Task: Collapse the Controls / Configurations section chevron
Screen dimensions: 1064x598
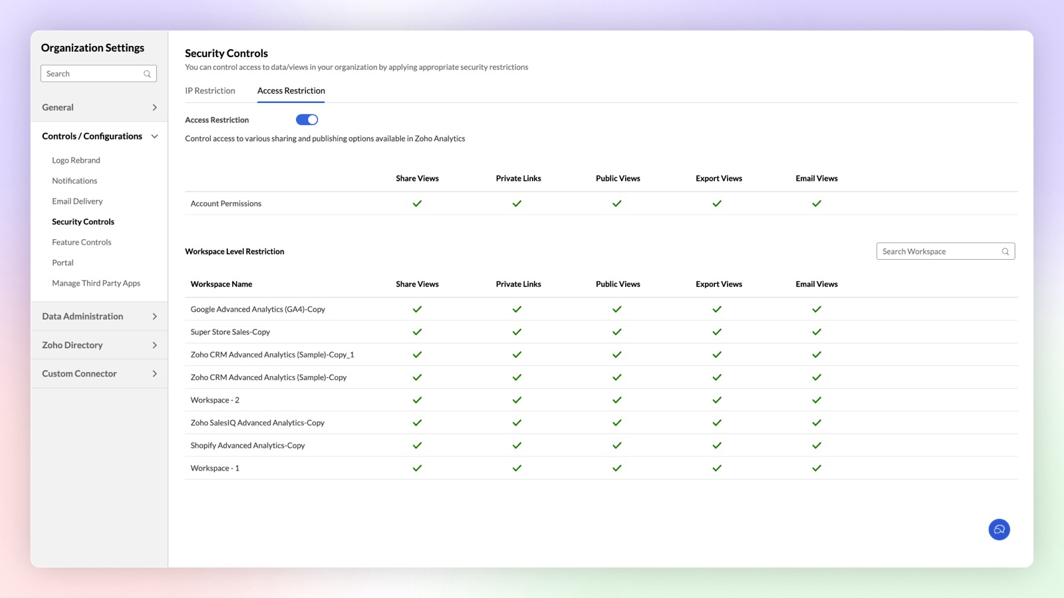Action: (155, 136)
